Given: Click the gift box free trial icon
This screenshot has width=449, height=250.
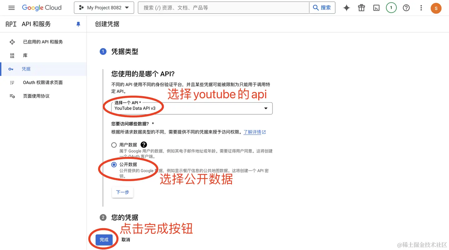Looking at the screenshot, I should [361, 8].
